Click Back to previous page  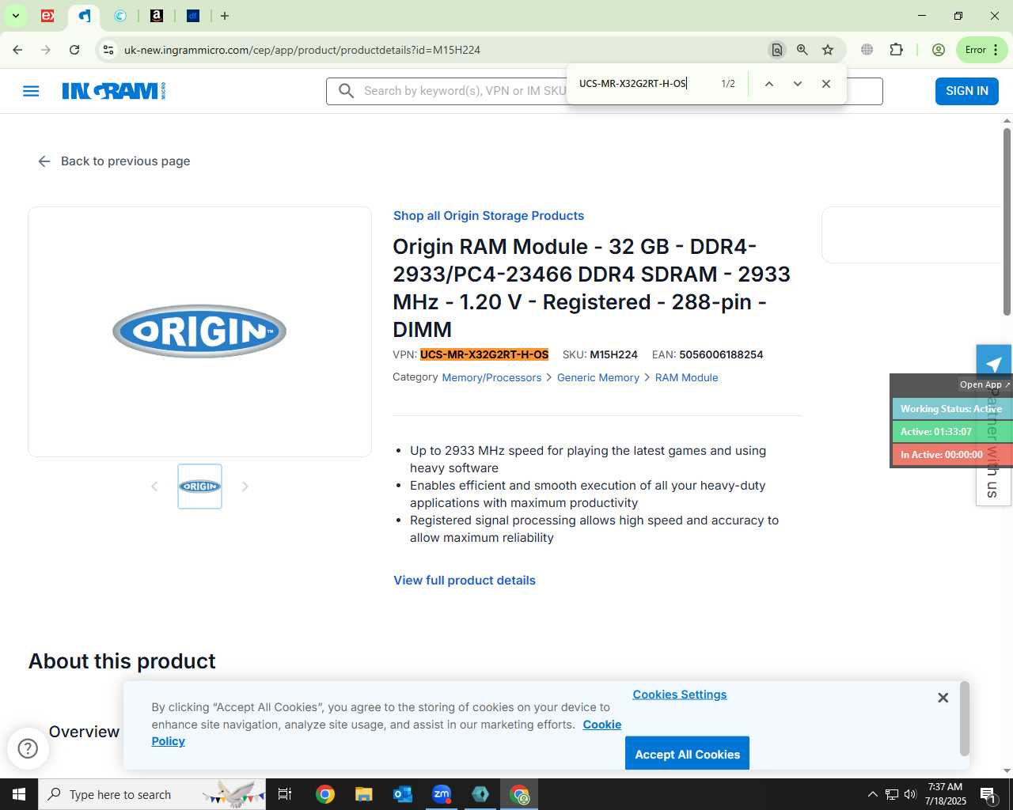114,161
